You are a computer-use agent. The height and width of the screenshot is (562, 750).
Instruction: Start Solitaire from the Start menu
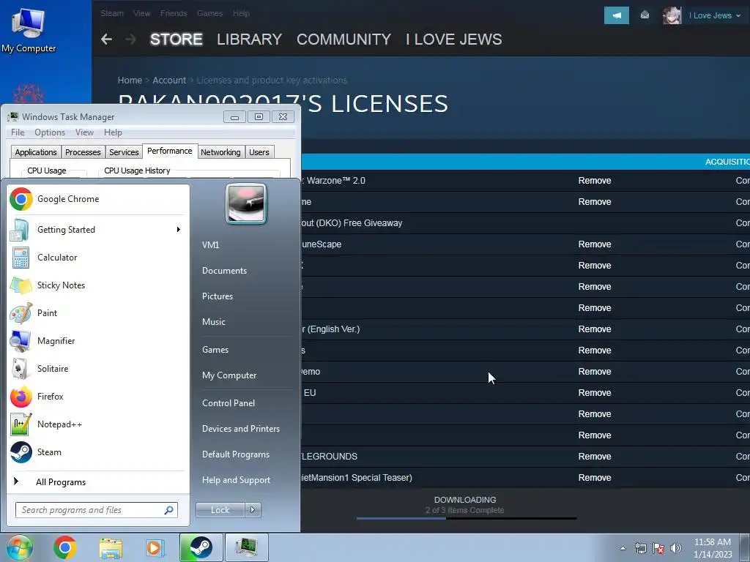(x=97, y=369)
